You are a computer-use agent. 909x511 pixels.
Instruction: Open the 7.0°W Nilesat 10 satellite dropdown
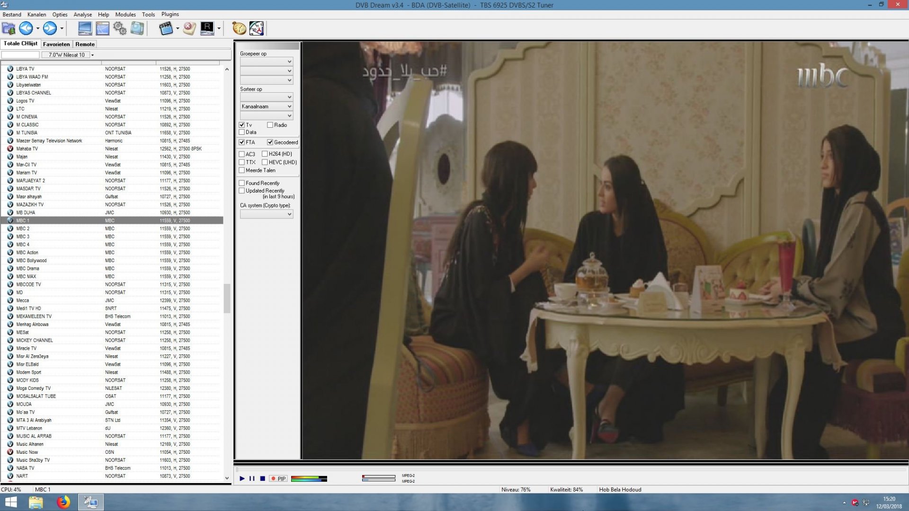tap(93, 55)
